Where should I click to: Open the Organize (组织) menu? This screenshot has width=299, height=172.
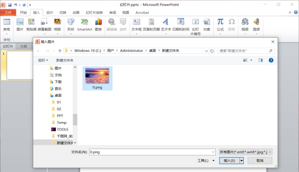point(43,60)
